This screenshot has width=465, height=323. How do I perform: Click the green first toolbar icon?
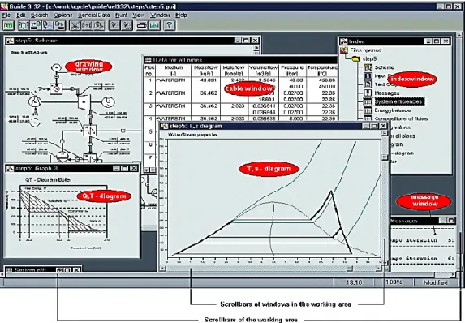8,25
